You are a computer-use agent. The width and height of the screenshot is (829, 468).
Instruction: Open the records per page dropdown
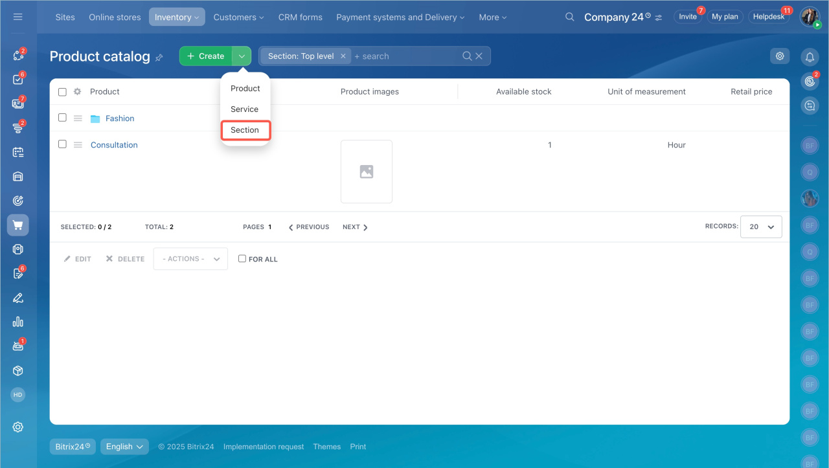(x=761, y=227)
